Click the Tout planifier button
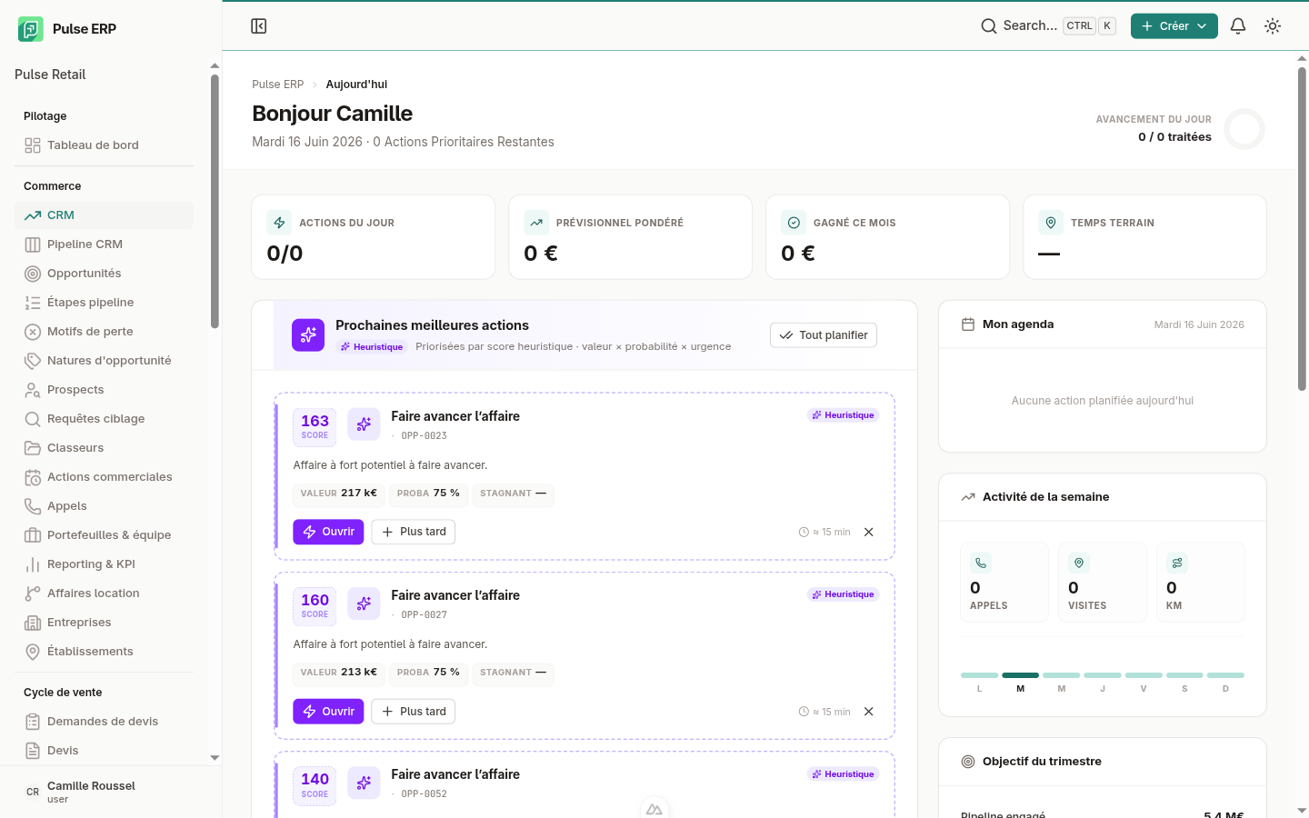The width and height of the screenshot is (1309, 818). tap(824, 335)
